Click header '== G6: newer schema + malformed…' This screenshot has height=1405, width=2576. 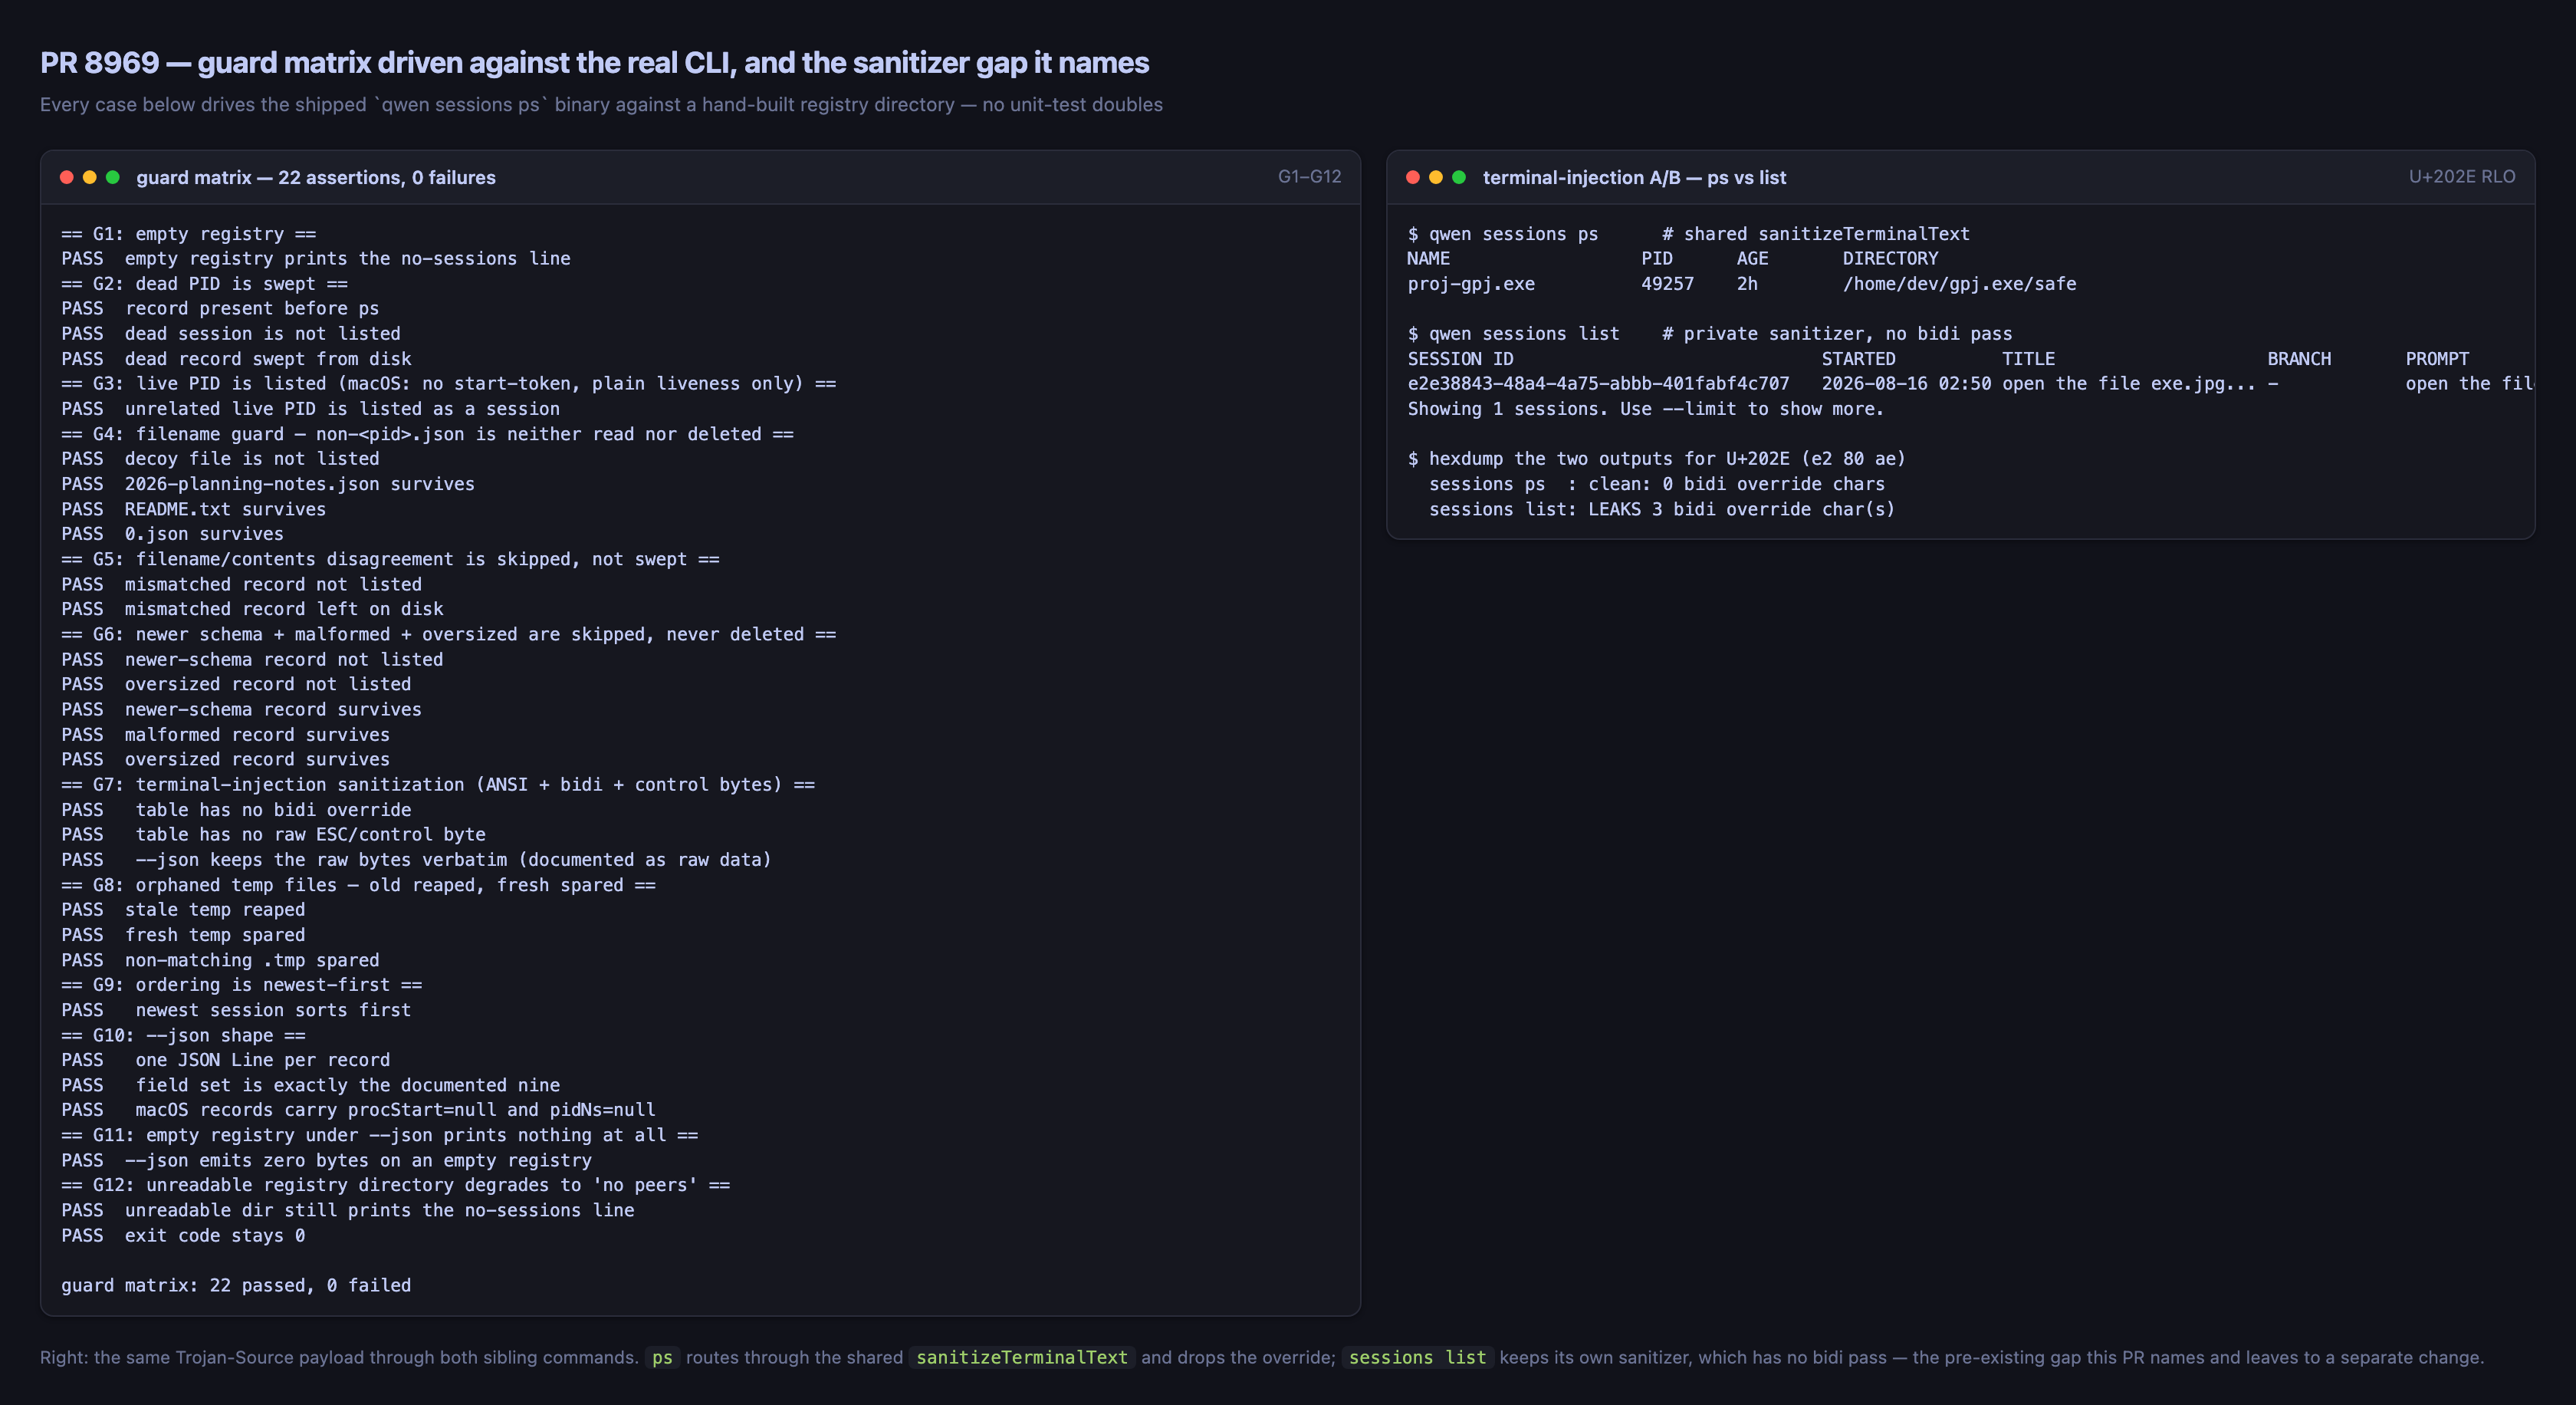click(x=449, y=634)
